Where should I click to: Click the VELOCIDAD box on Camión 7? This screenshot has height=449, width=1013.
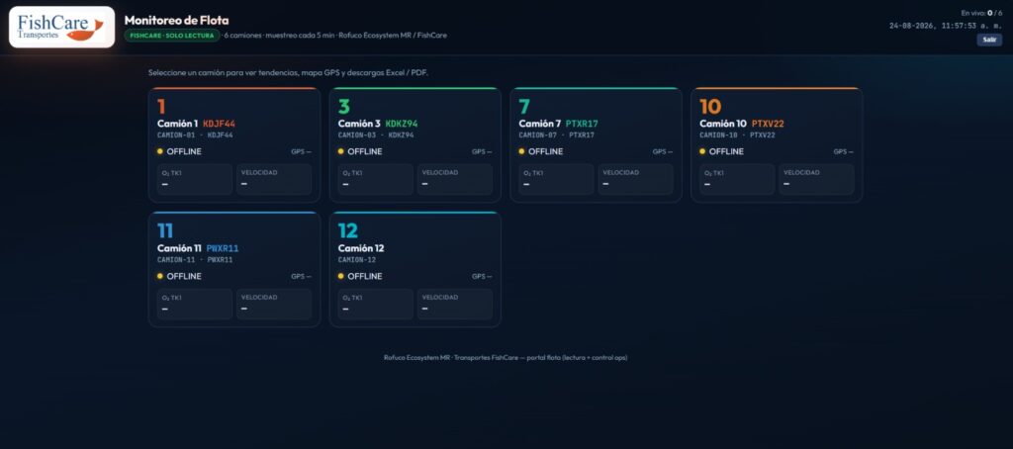tap(636, 179)
